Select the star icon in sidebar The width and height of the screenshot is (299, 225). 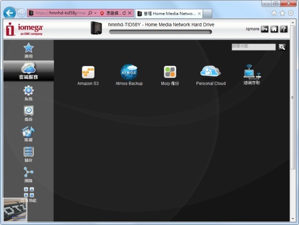pos(28,48)
